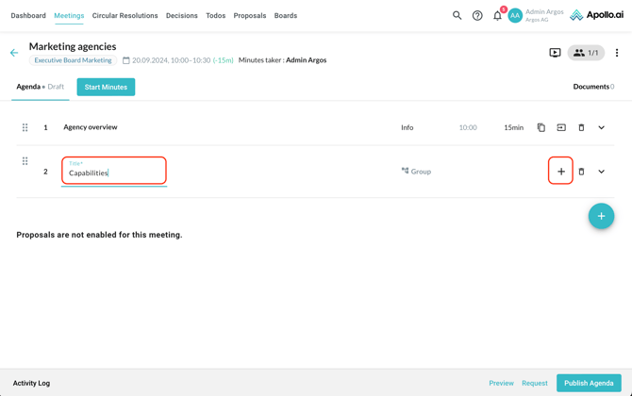Start presentation mode icon
This screenshot has width=632, height=396.
(555, 53)
